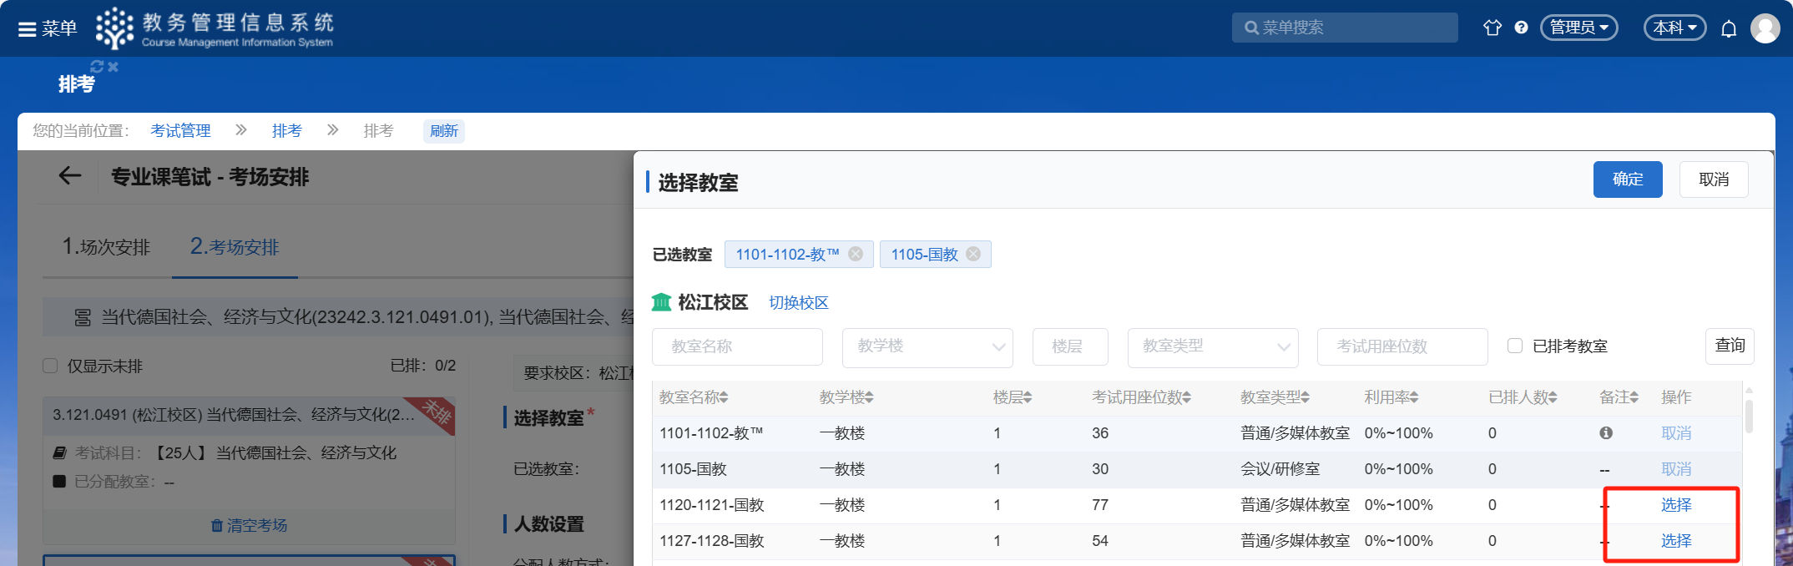1793x566 pixels.
Task: Sort by the 考试用座位数 column header
Action: 1140,397
